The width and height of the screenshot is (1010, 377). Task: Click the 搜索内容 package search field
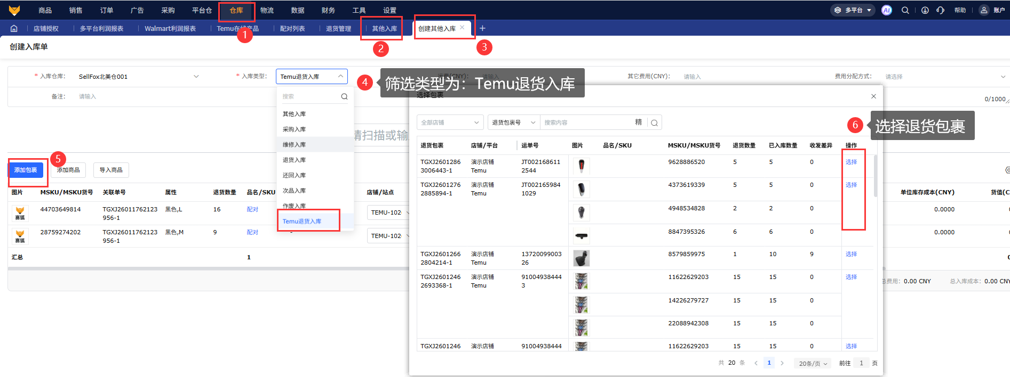(587, 122)
